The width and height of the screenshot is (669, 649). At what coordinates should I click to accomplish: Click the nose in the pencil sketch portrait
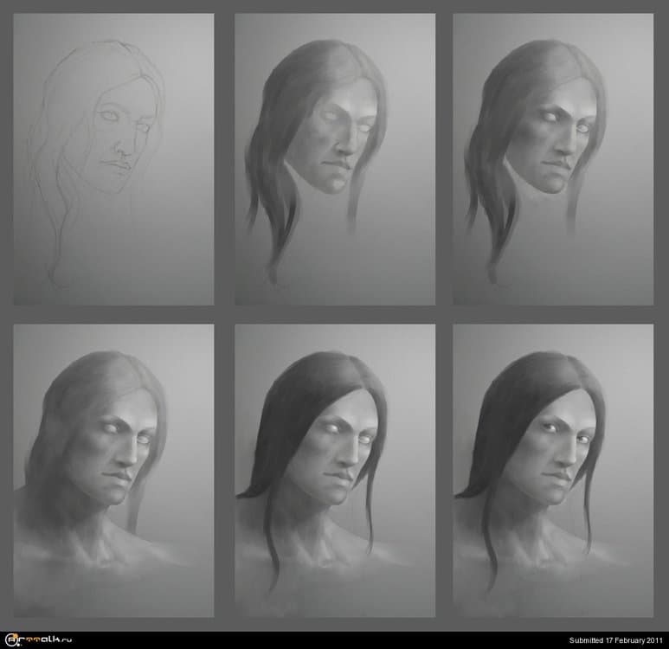click(x=127, y=141)
